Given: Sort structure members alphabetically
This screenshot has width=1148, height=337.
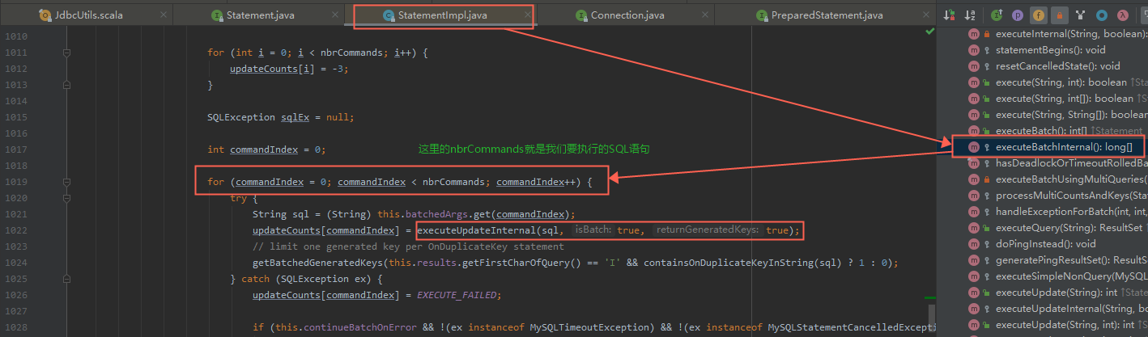Looking at the screenshot, I should click(x=971, y=15).
